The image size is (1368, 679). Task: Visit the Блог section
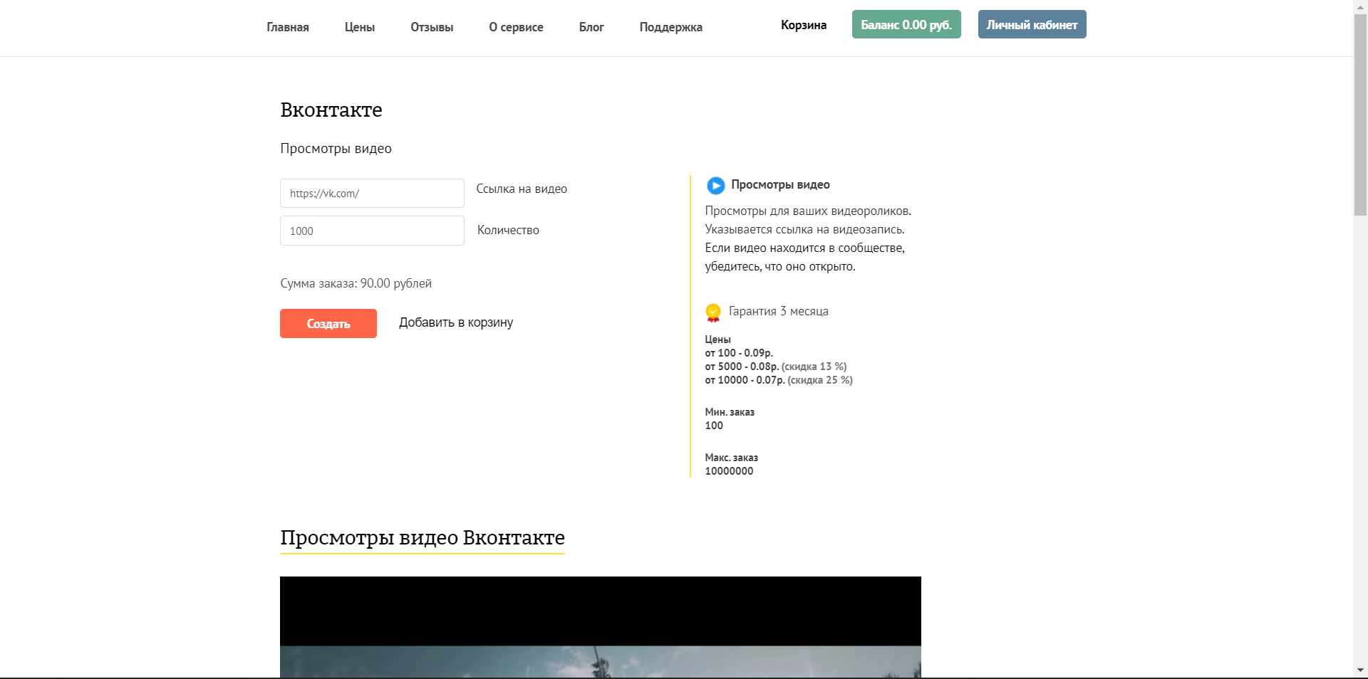click(591, 27)
